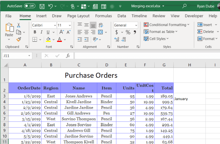The height and width of the screenshot is (144, 220).
Task: Click the Save icon in title bar
Action: coord(42,6)
